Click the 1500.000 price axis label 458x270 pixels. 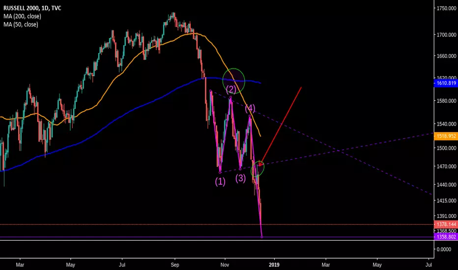click(x=446, y=148)
